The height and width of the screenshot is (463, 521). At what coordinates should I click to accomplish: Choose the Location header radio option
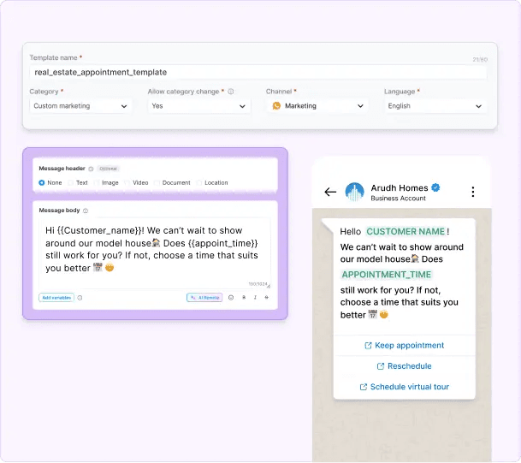click(x=199, y=182)
